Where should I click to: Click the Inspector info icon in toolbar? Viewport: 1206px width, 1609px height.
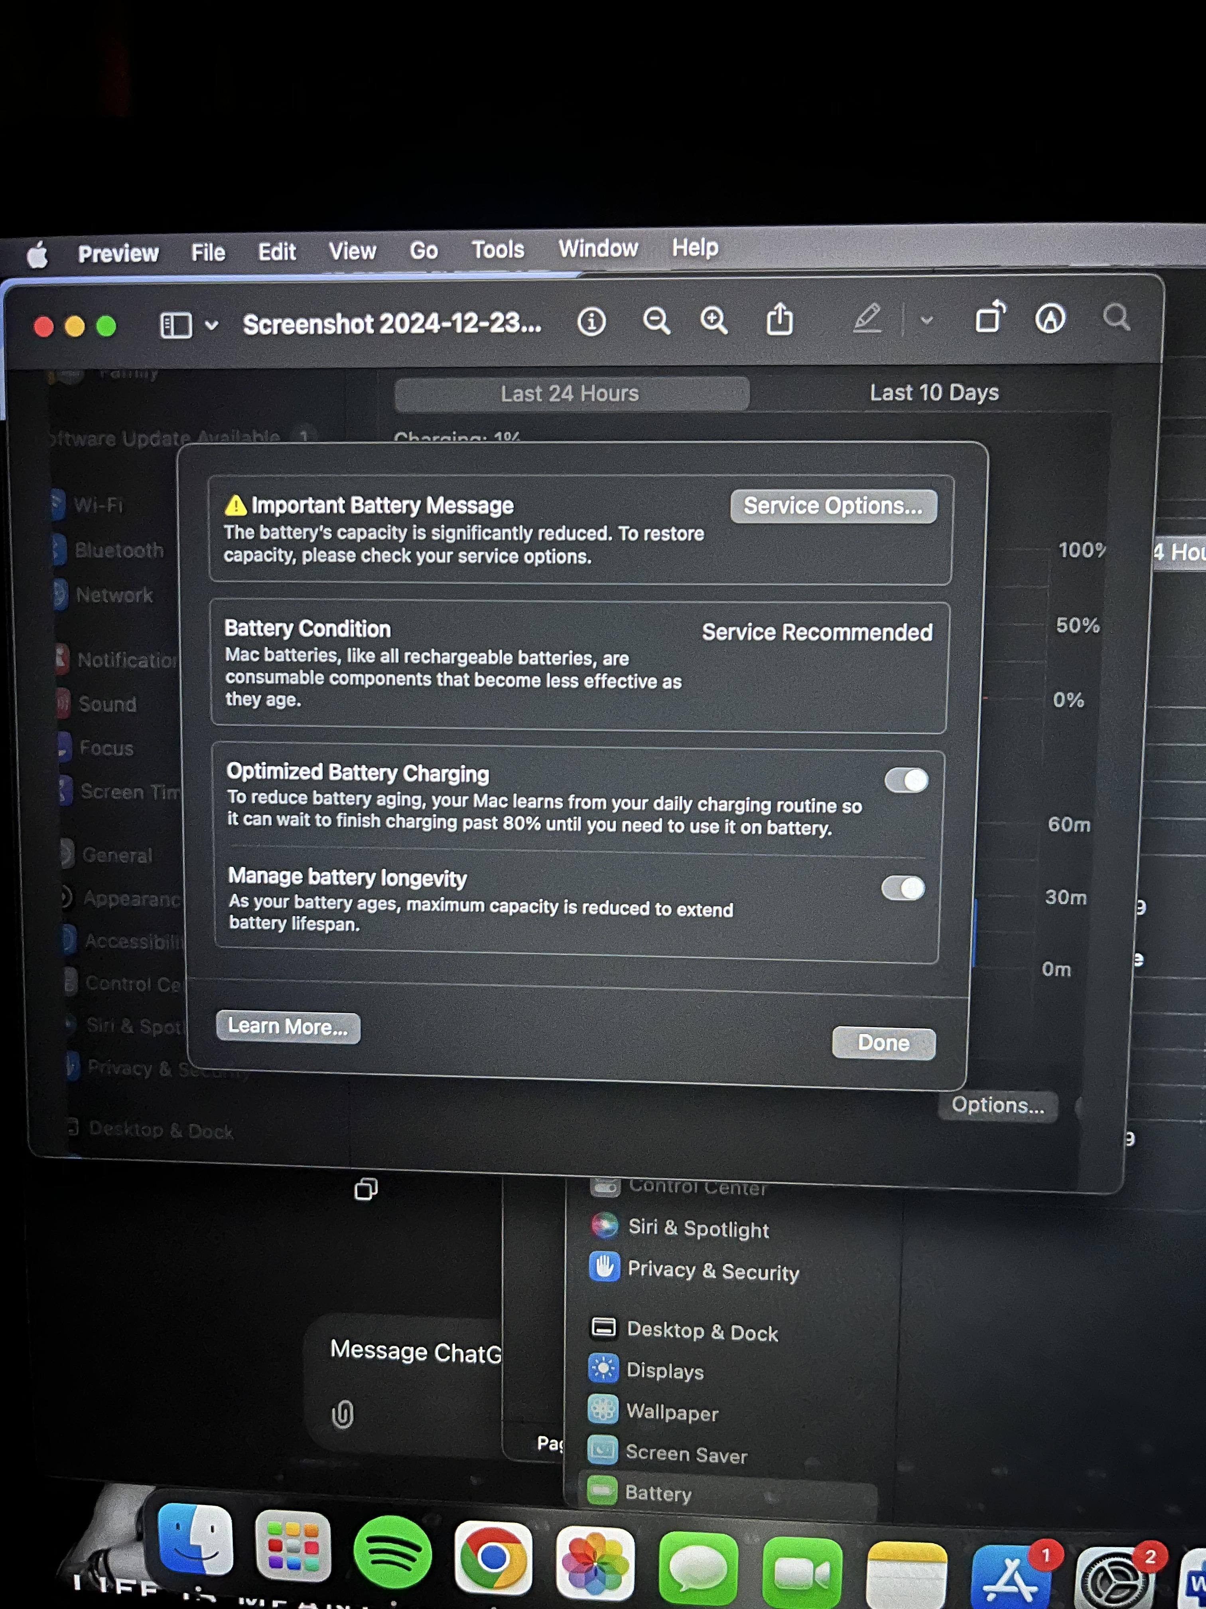click(x=591, y=321)
